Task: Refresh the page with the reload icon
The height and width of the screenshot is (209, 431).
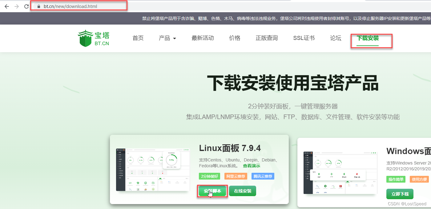Action: pos(26,6)
